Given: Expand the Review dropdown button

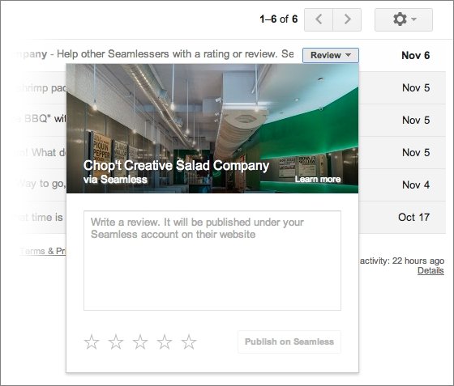Looking at the screenshot, I should [x=331, y=55].
